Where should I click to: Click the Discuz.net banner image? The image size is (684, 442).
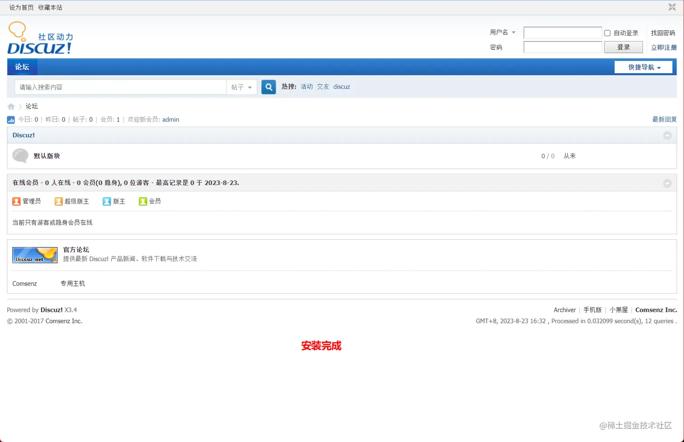[x=35, y=255]
